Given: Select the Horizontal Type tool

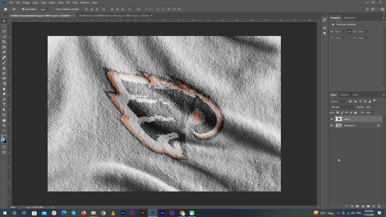Looking at the screenshot, I should coord(4,104).
